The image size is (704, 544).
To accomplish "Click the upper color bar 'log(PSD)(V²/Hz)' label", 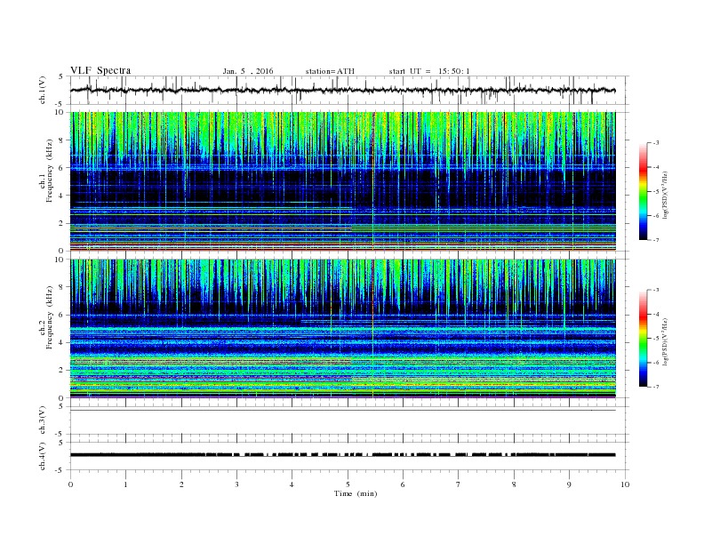I will (666, 196).
